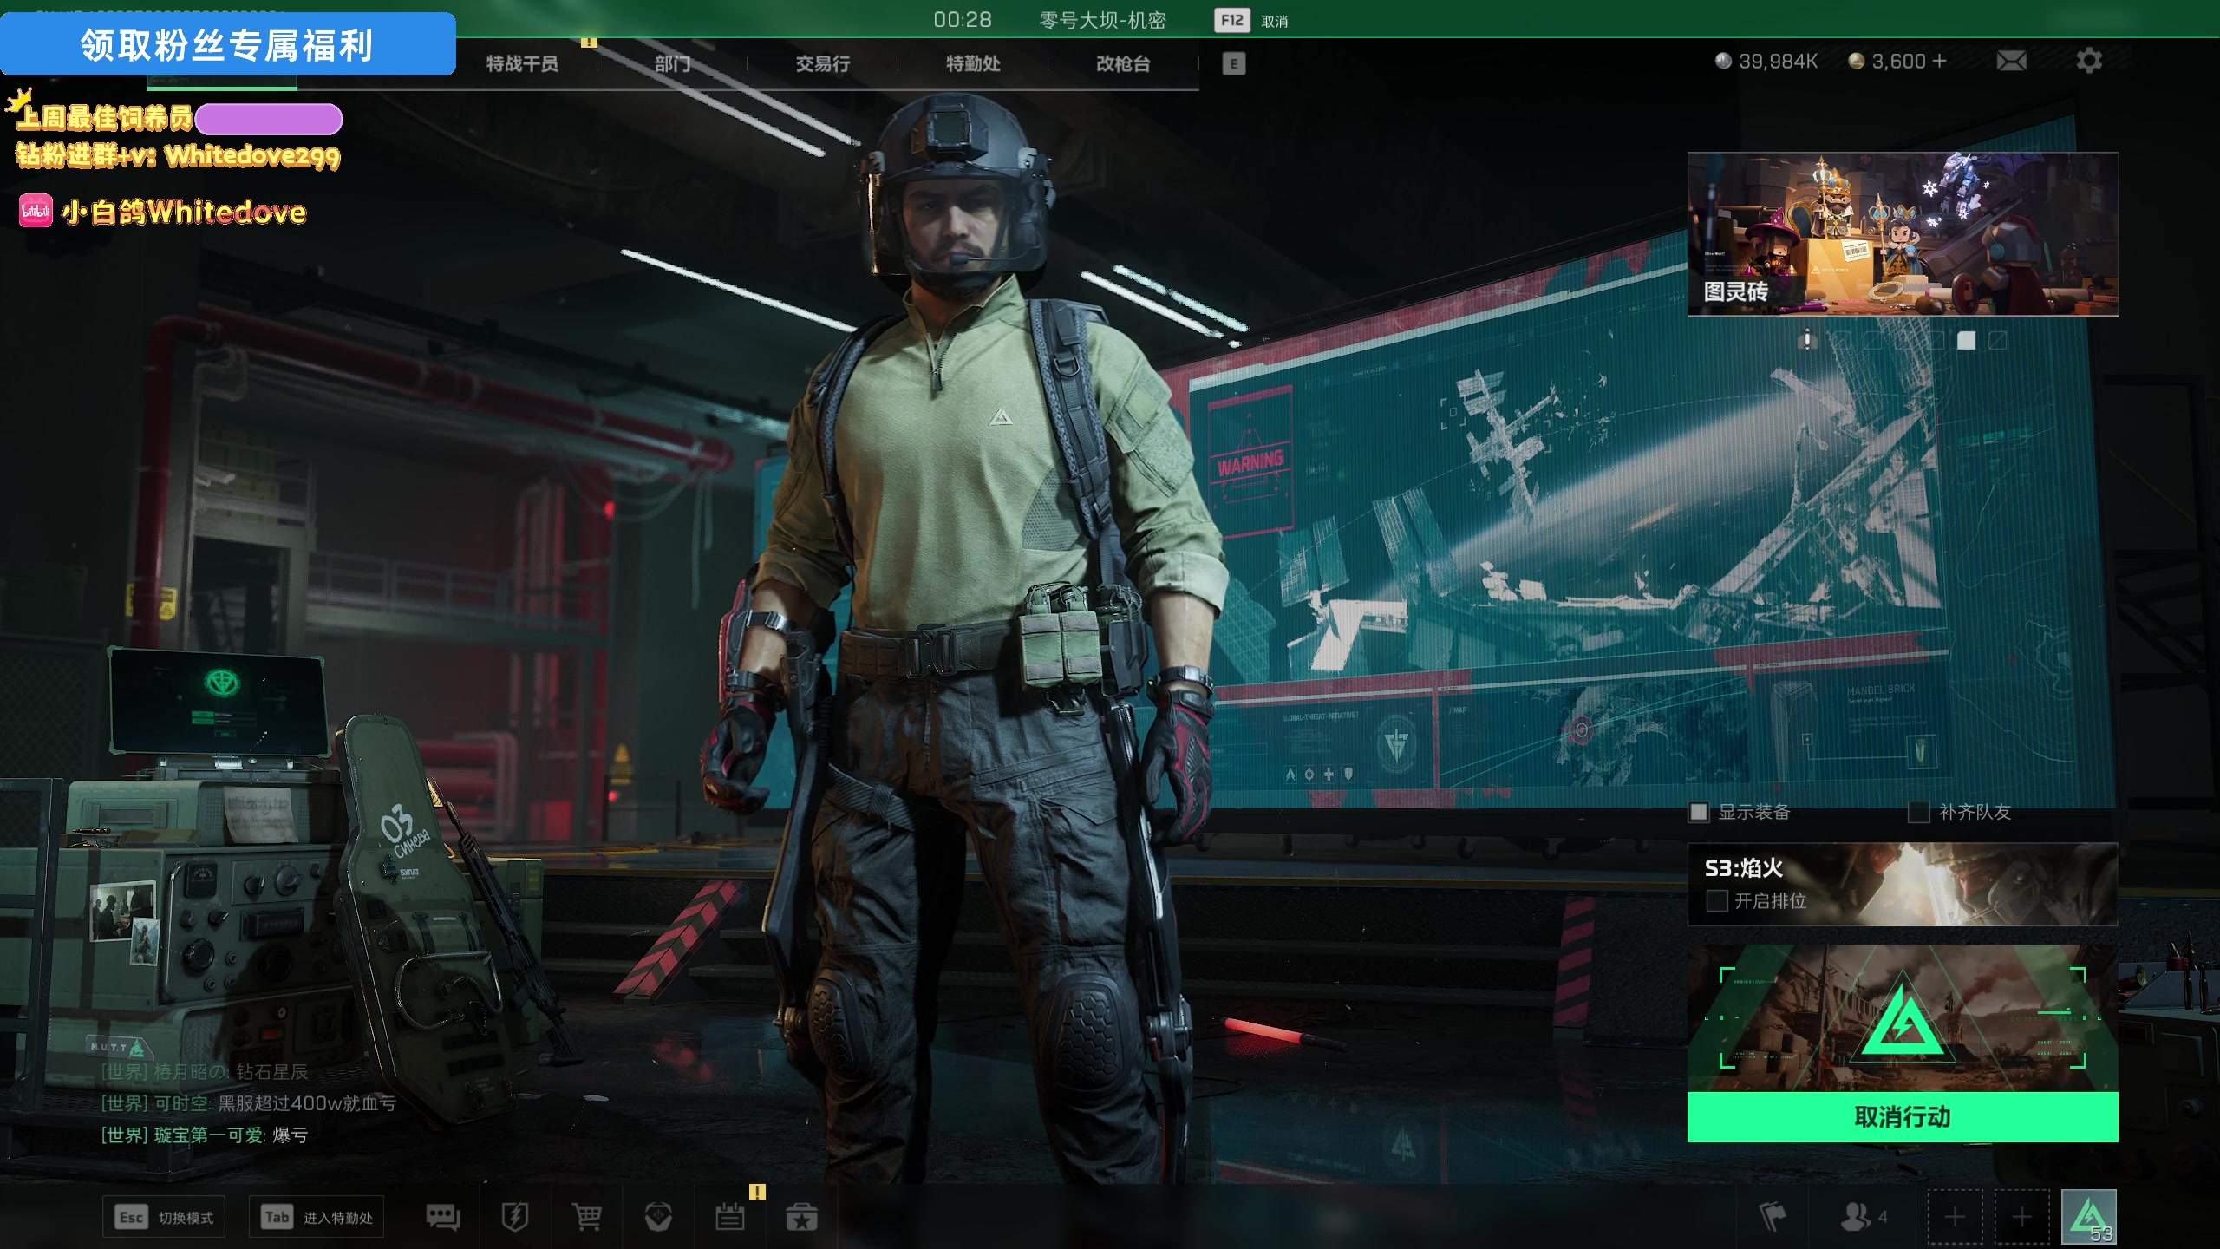The image size is (2220, 1249).
Task: Click the 00:28 matchmaking timer
Action: (x=963, y=20)
